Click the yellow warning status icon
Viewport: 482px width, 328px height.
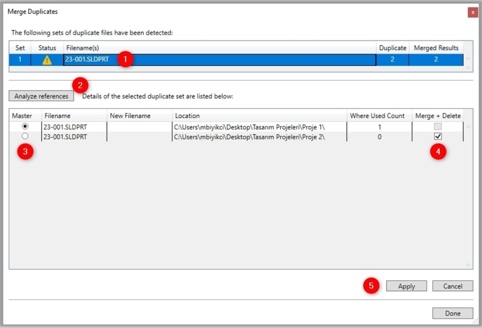point(47,60)
